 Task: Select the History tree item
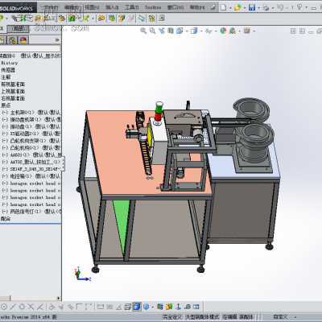[x=10, y=63]
